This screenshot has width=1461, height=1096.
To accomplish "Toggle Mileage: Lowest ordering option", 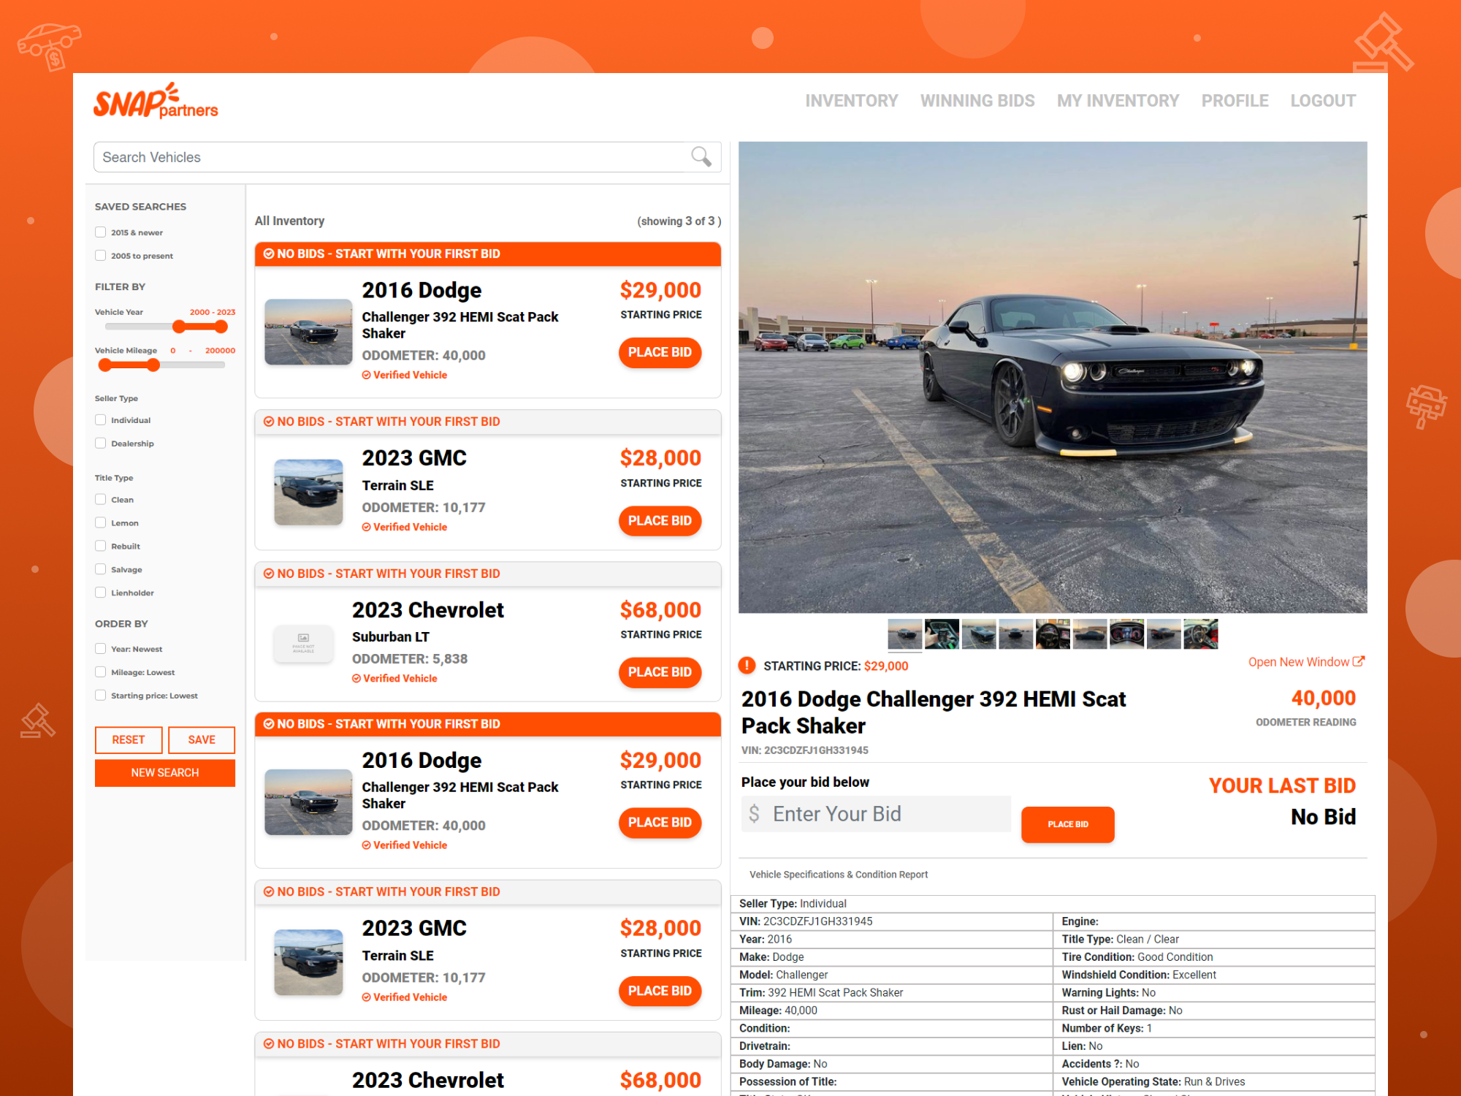I will [101, 672].
